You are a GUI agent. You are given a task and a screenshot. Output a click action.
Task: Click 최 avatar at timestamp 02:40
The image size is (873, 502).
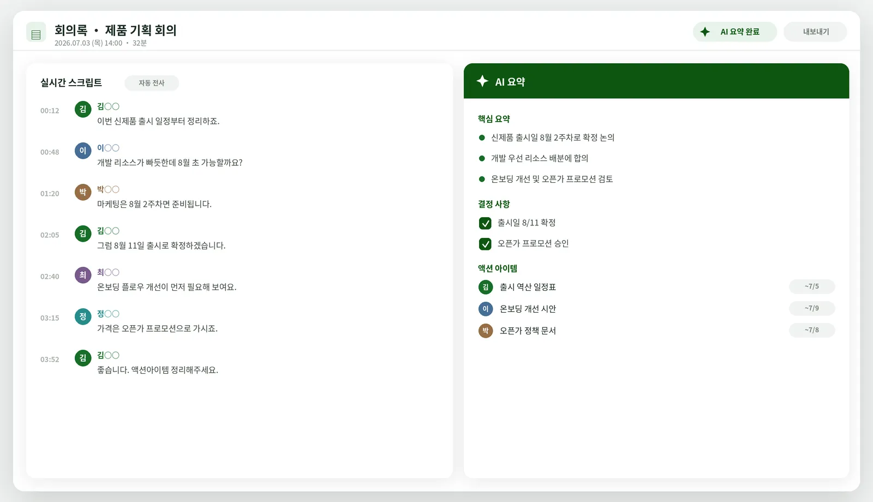tap(83, 275)
